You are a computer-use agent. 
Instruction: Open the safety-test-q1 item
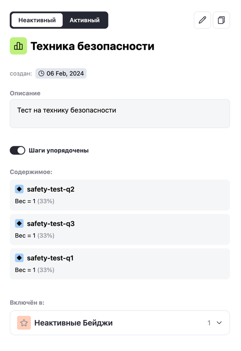tap(120, 264)
